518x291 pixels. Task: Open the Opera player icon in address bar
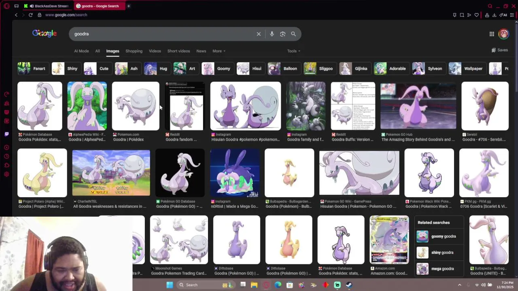(x=469, y=15)
